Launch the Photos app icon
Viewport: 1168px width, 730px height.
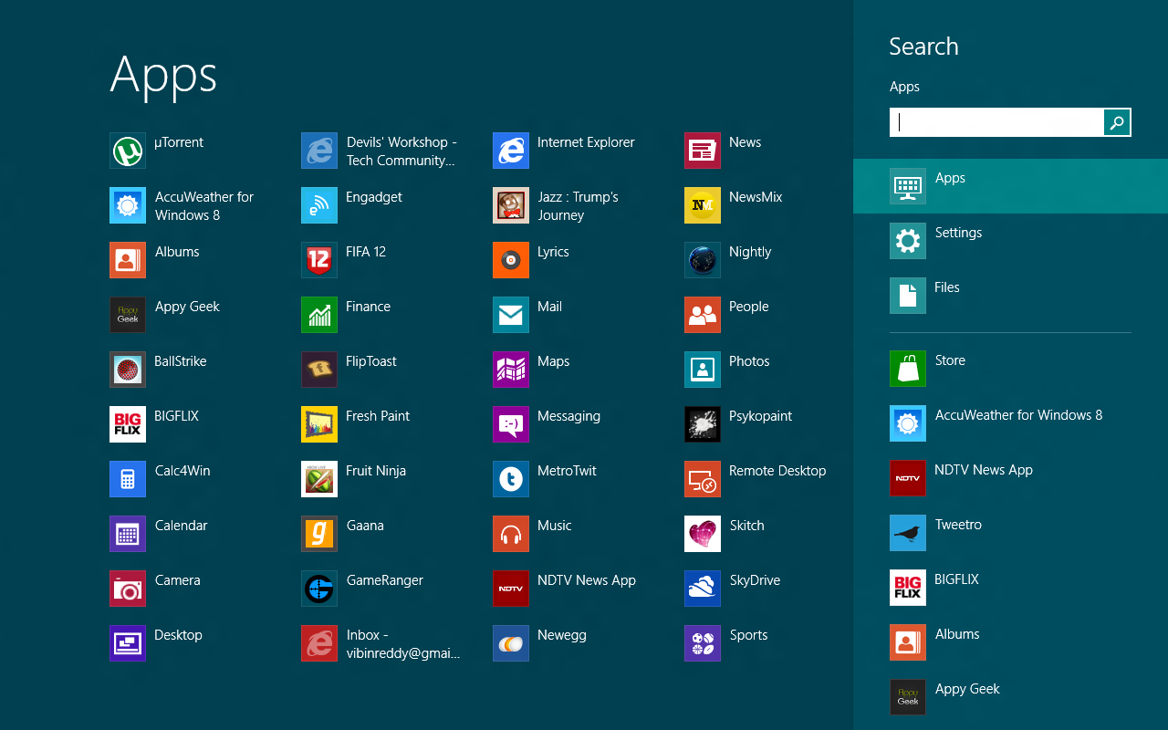coord(703,370)
